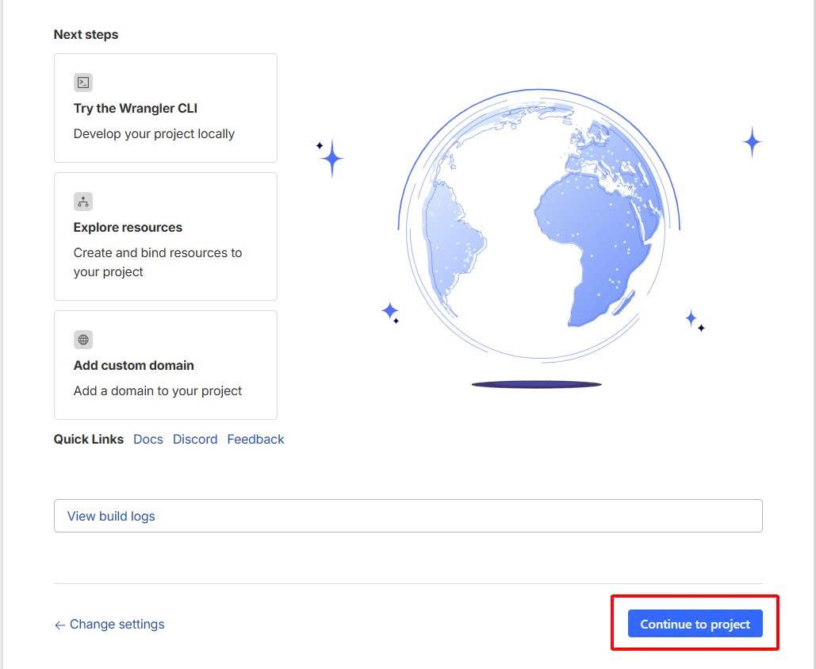This screenshot has width=816, height=669.
Task: Click the text 'Create and bind resources to your project'
Action: point(158,263)
